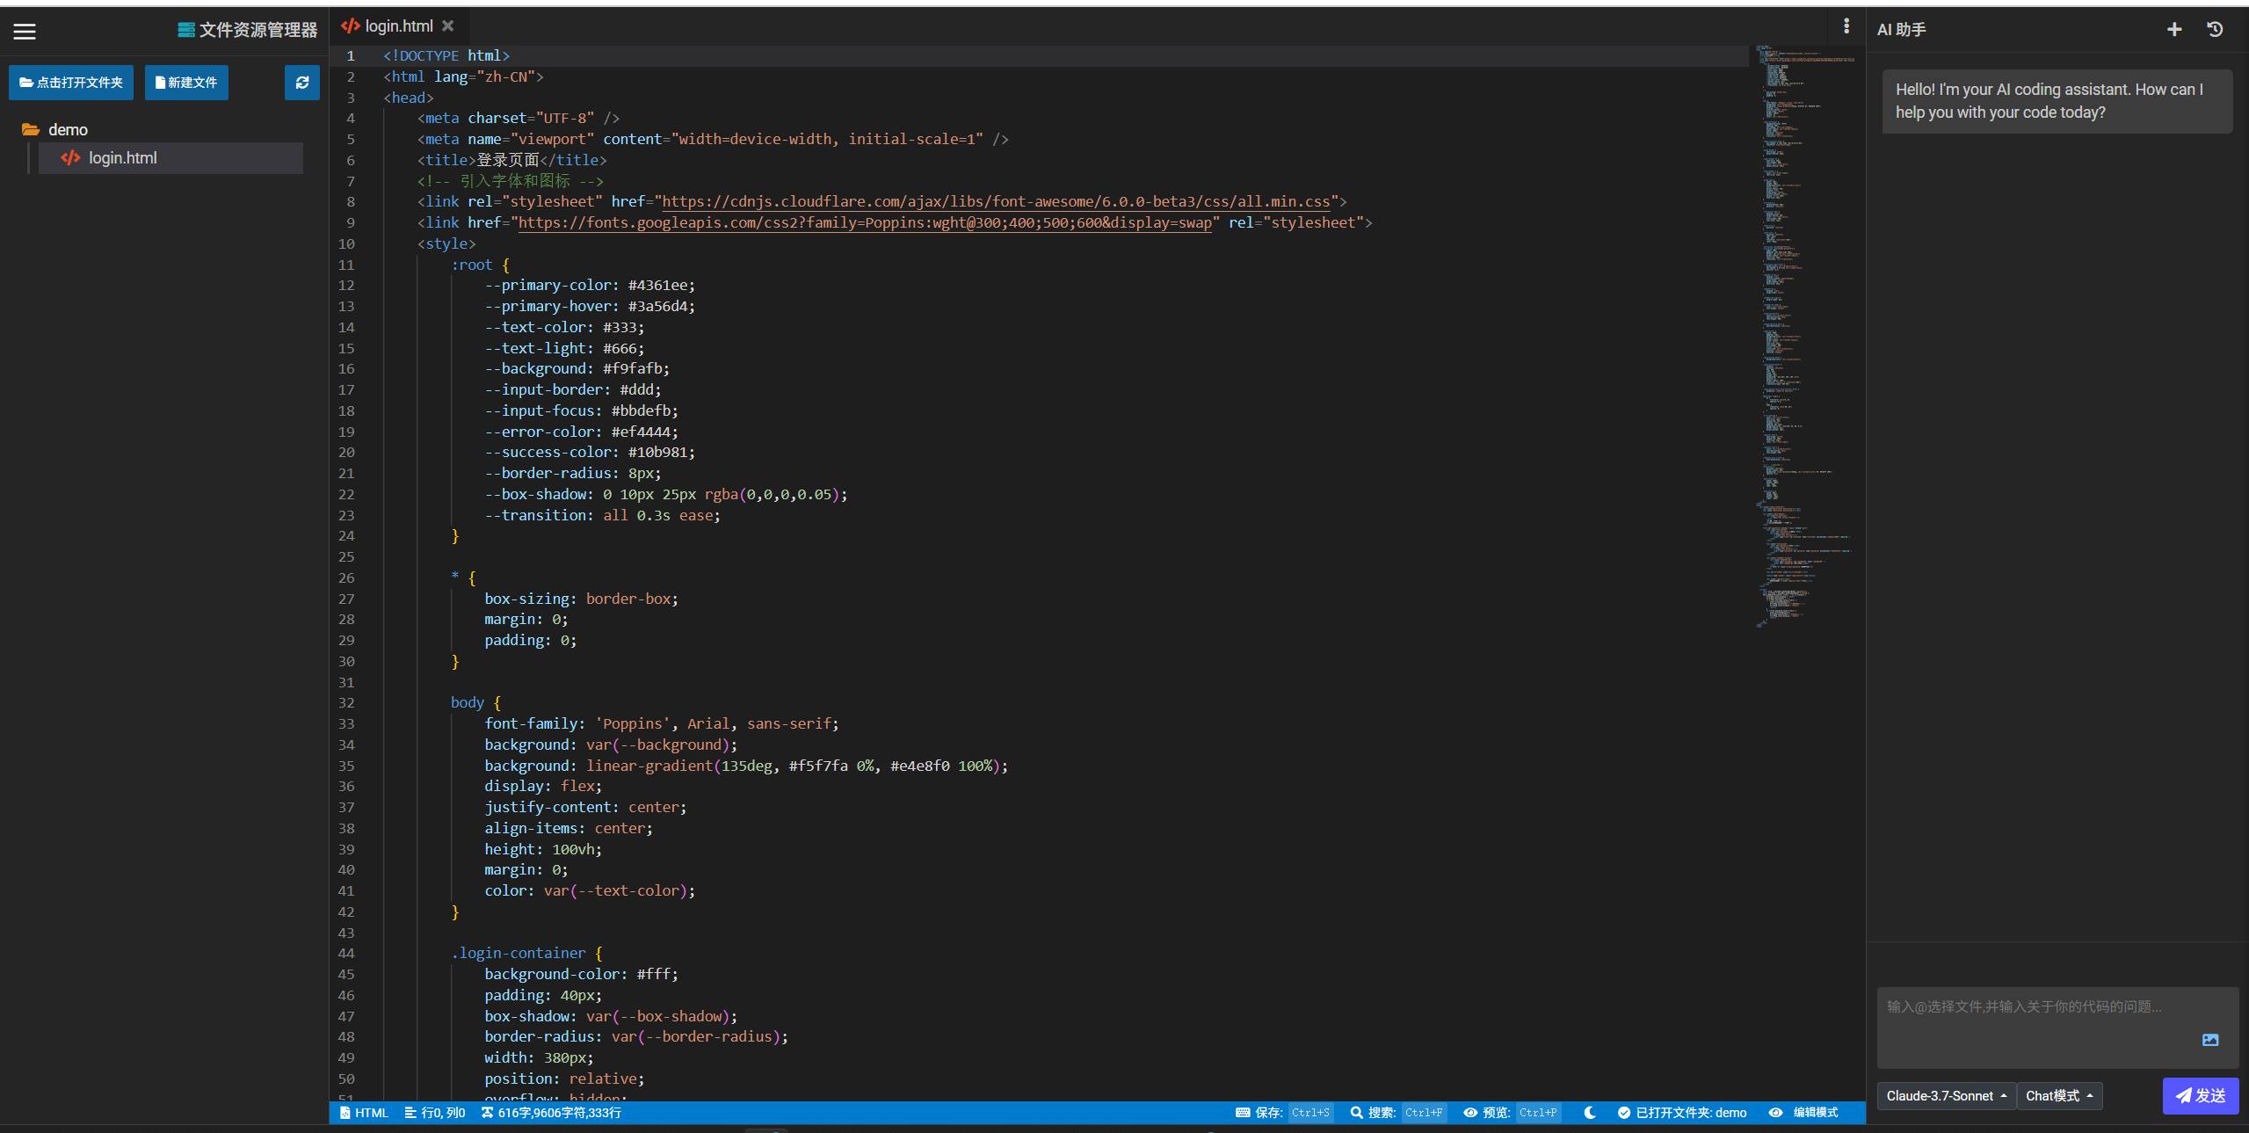Refresh the file explorer list
The width and height of the screenshot is (2249, 1133).
pyautogui.click(x=302, y=83)
